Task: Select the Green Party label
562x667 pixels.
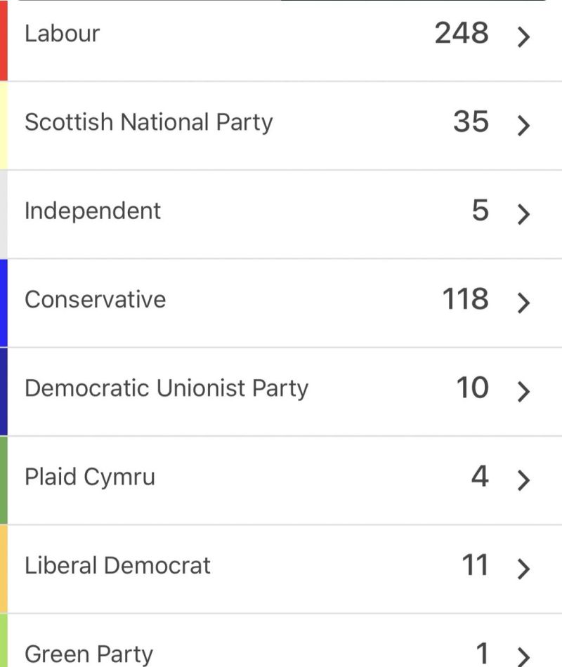Action: pos(89,654)
